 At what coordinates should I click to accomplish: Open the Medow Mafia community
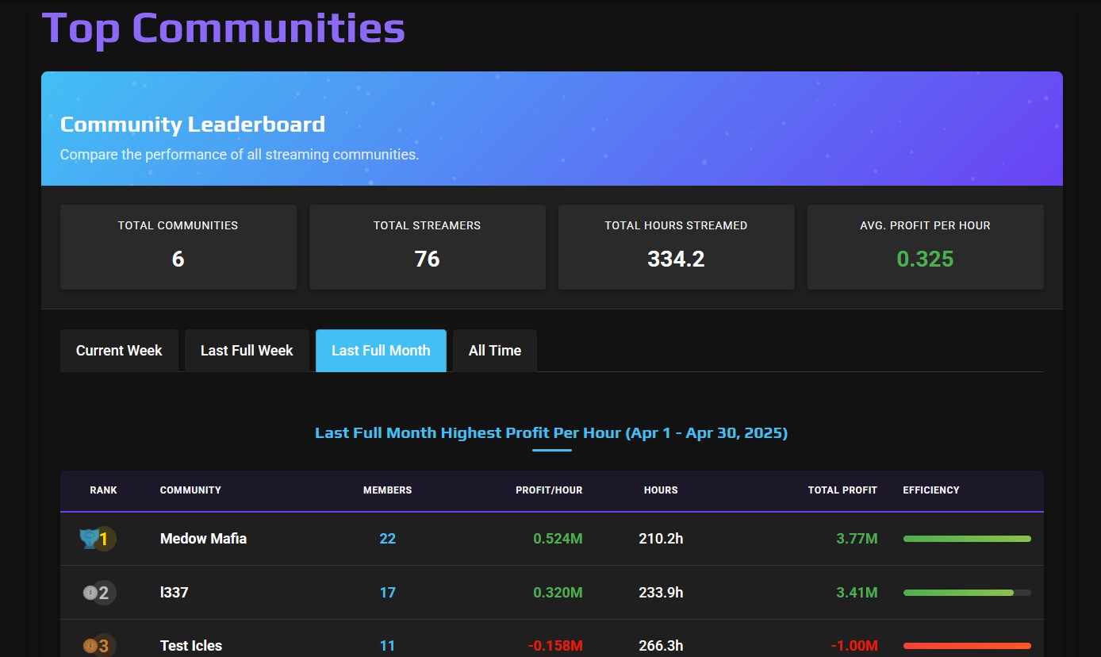pyautogui.click(x=203, y=539)
